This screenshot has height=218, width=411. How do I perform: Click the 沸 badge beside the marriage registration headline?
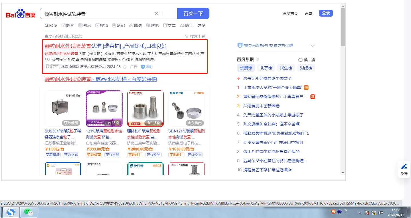[x=313, y=97]
